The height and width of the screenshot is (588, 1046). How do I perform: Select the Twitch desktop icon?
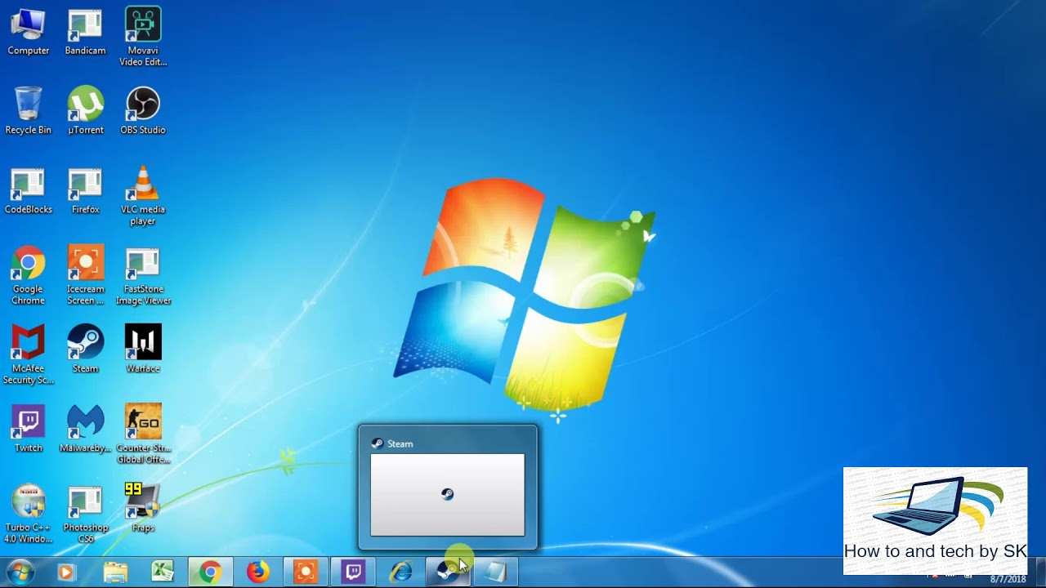point(29,429)
